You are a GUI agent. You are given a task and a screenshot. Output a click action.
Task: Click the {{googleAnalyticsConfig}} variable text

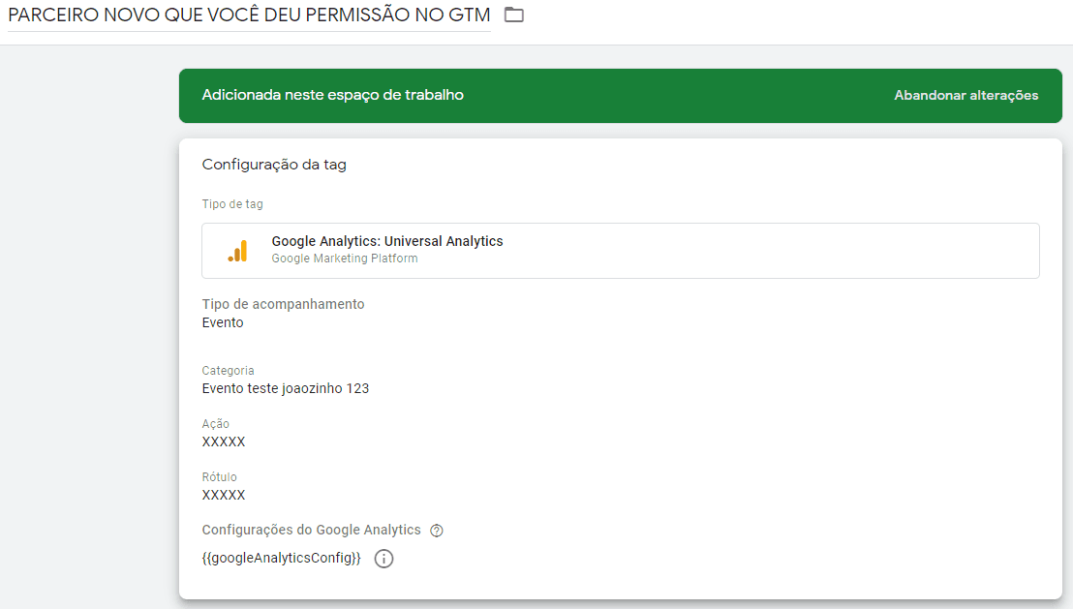281,558
